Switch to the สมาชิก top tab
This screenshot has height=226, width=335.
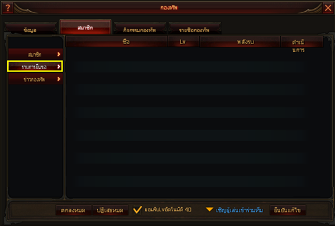(85, 27)
